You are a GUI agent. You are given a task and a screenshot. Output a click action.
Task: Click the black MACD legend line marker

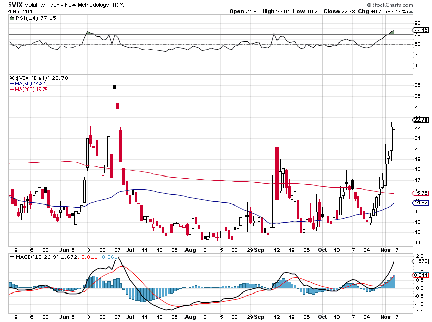coord(12,257)
